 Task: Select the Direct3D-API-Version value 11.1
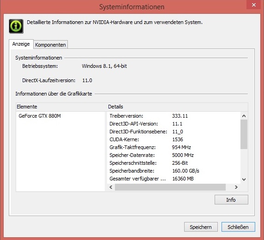point(177,124)
